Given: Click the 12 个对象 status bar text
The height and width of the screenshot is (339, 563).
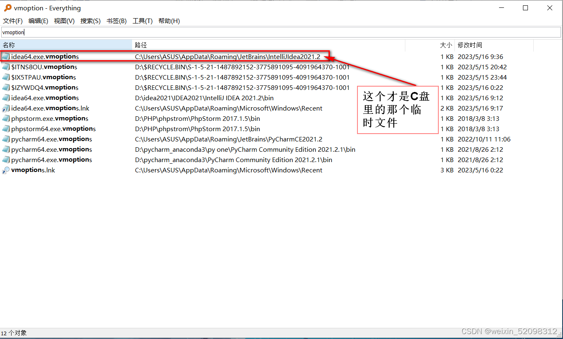Looking at the screenshot, I should [14, 333].
